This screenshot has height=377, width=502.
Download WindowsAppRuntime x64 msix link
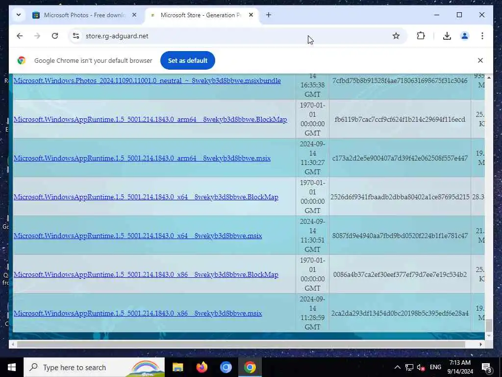pos(138,236)
